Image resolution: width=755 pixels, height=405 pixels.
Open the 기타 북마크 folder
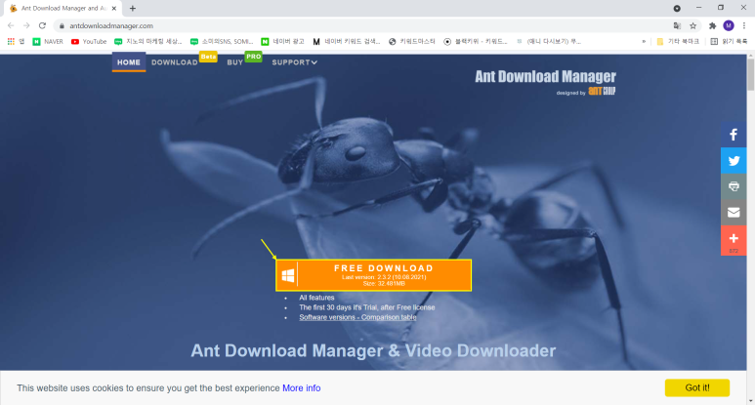[x=678, y=42]
